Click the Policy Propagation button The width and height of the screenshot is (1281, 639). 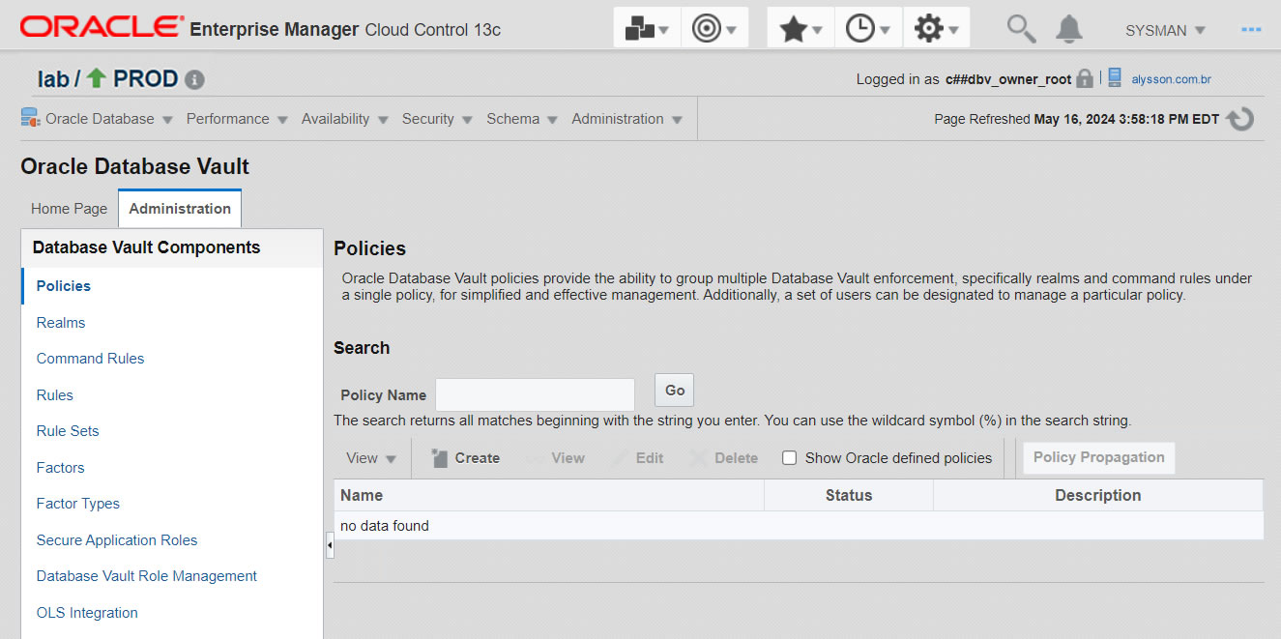coord(1099,457)
